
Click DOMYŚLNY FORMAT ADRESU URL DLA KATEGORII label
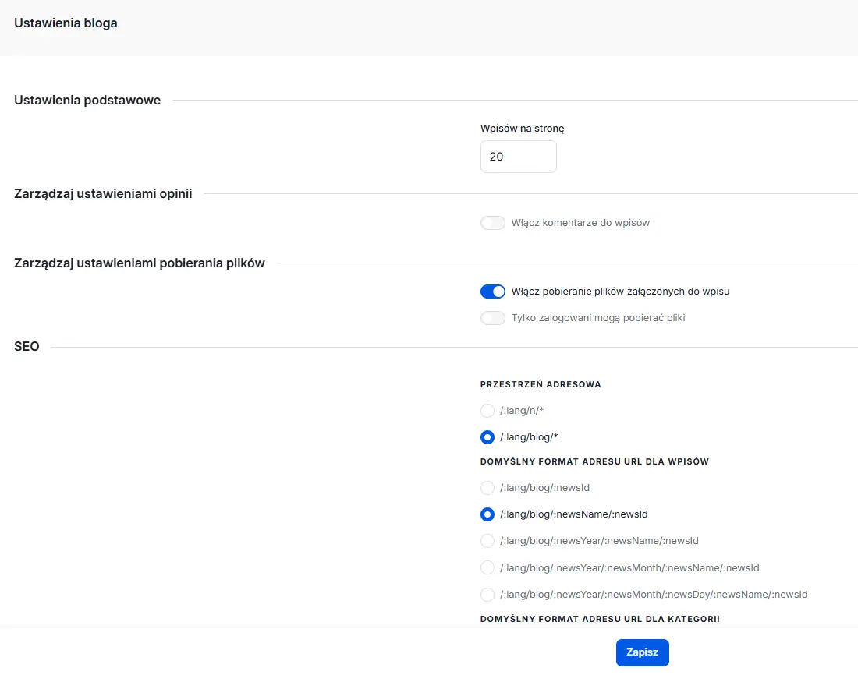pos(600,619)
